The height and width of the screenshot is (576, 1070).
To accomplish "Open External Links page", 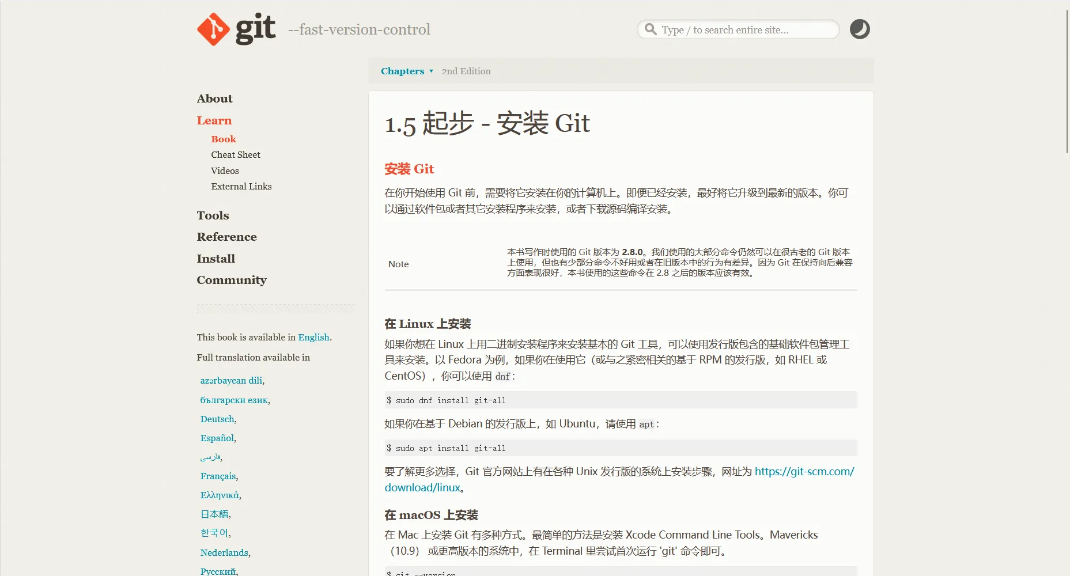I will tap(241, 187).
